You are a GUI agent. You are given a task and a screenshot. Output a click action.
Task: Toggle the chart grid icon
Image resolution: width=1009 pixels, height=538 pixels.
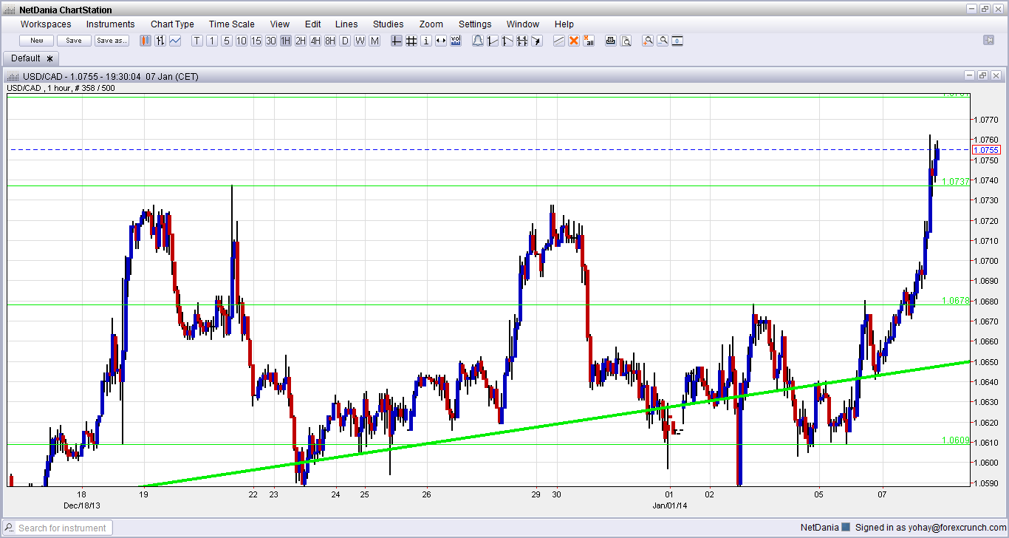tap(411, 41)
